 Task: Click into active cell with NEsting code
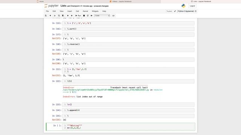tap(128, 127)
